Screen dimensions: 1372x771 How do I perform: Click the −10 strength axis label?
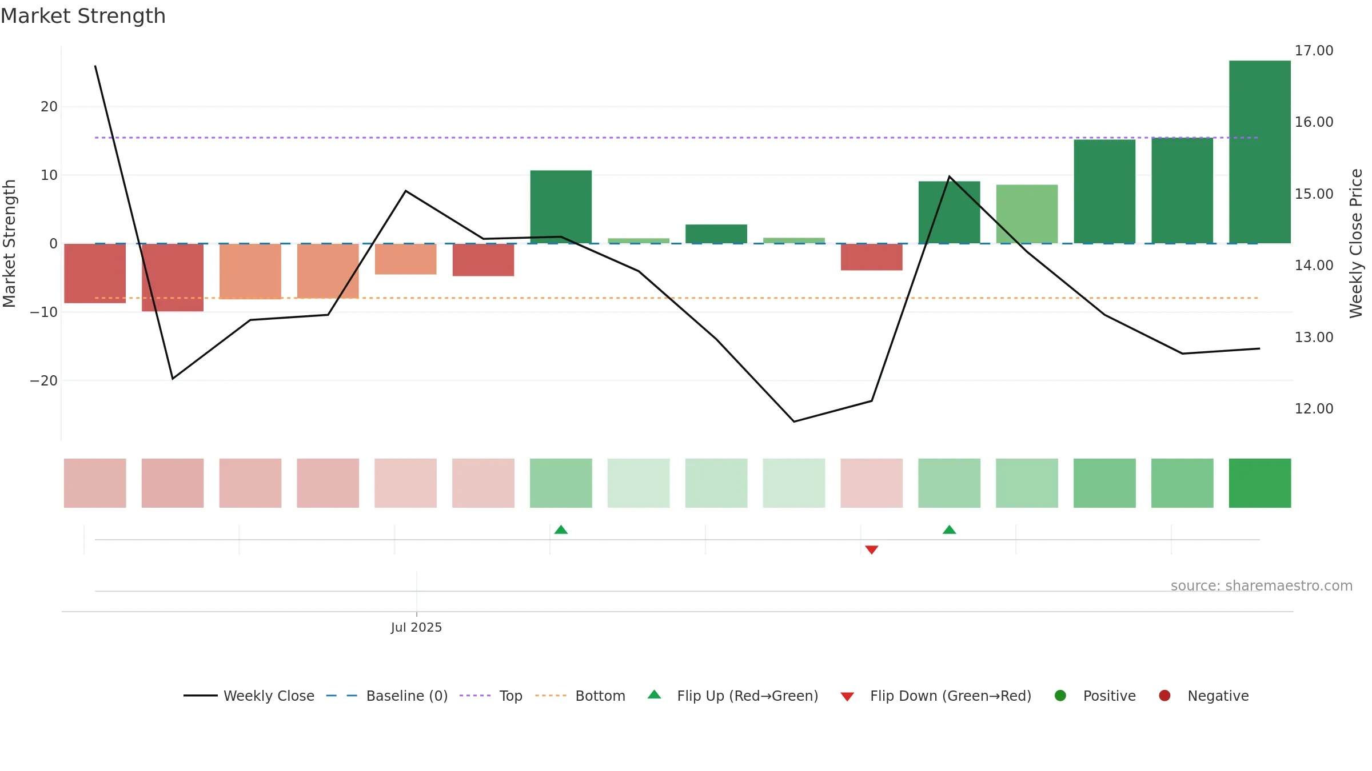point(44,312)
